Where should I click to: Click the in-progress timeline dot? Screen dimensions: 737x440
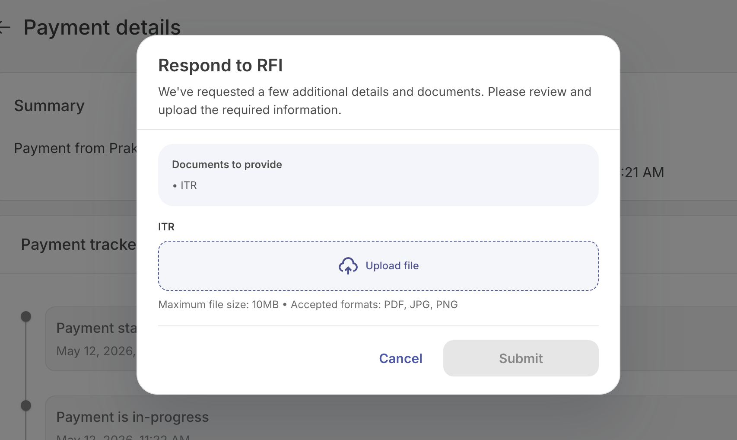[26, 405]
